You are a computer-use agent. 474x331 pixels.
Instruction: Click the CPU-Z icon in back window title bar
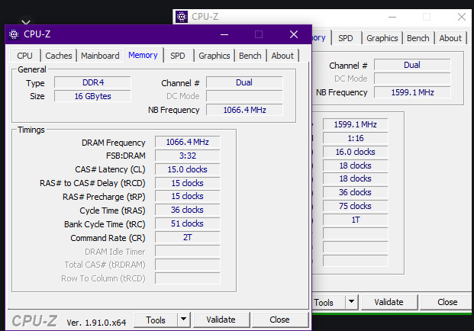[x=182, y=17]
